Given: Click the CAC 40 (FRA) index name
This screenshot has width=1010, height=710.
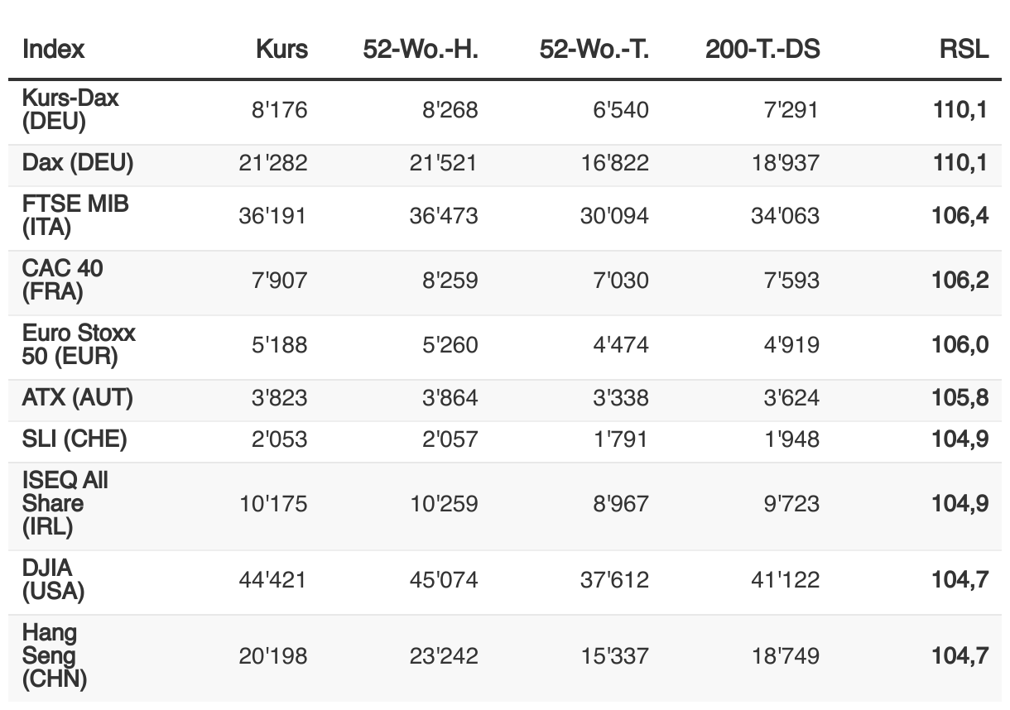Looking at the screenshot, I should [63, 280].
